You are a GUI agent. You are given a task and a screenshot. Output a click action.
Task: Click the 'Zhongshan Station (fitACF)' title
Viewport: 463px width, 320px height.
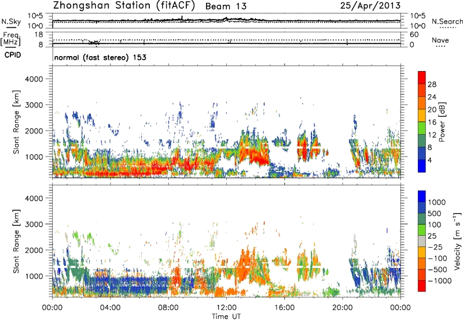coord(124,5)
